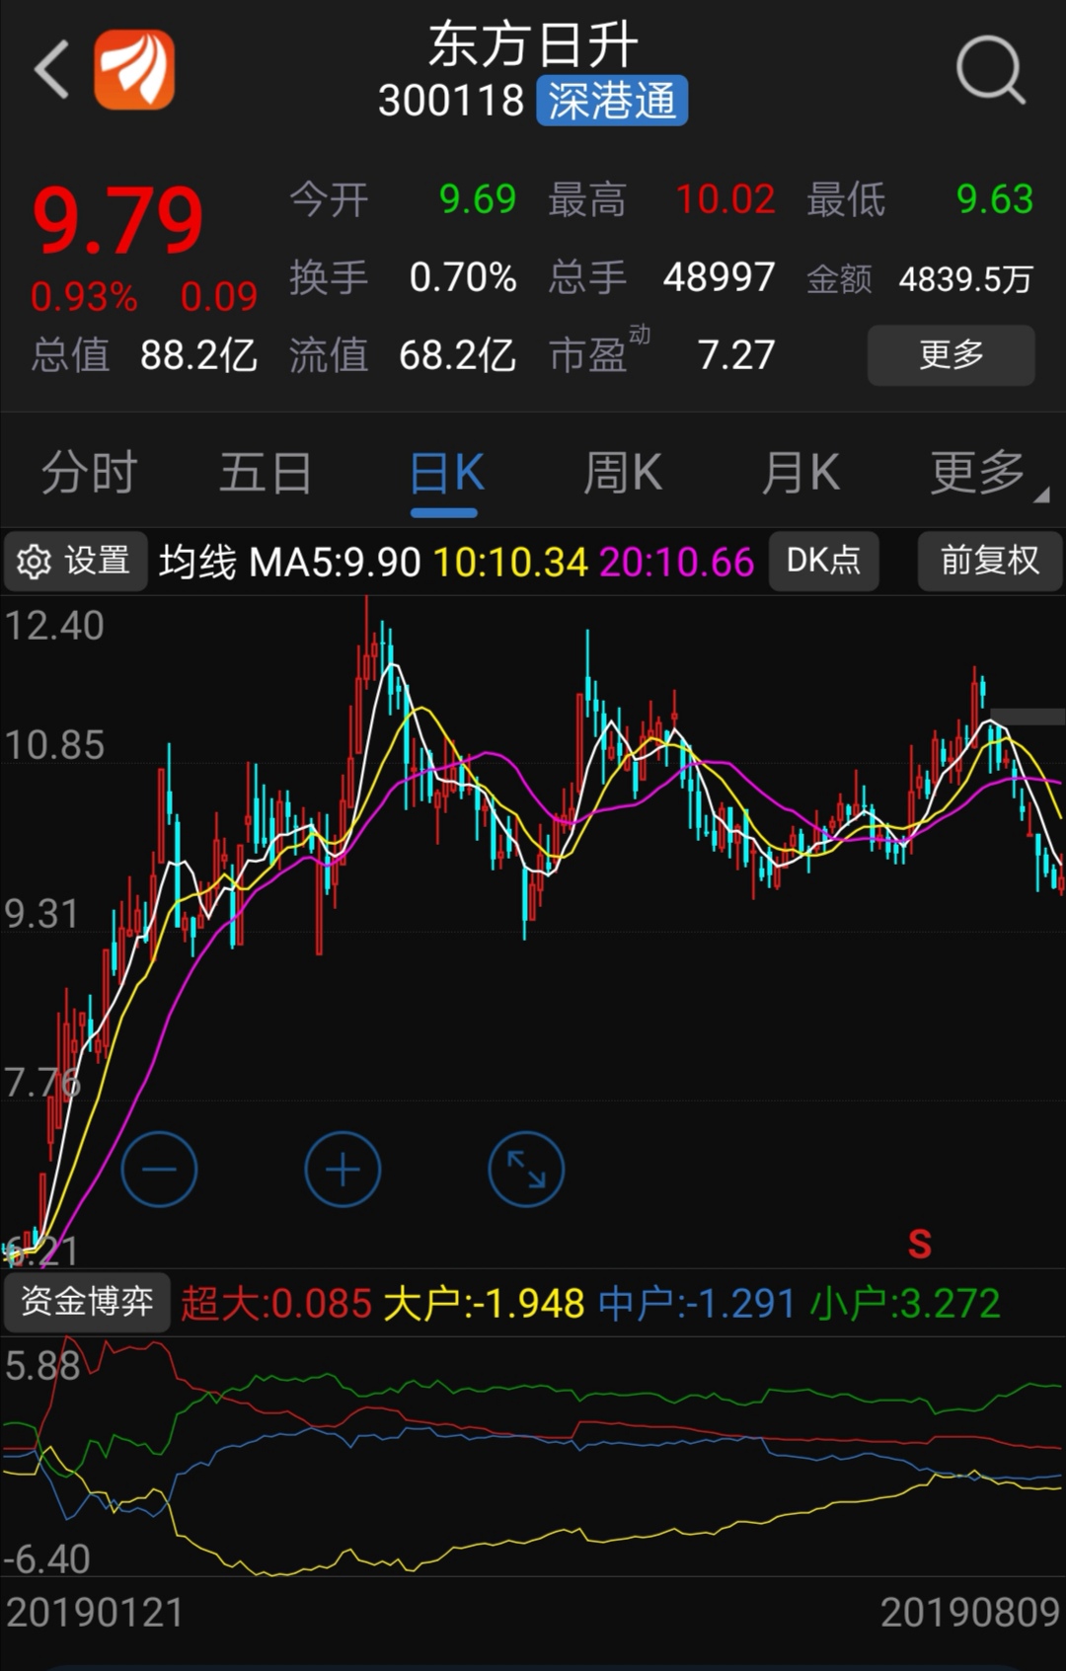Screen dimensions: 1066x1671
Task: Tap the 12.40 price axis label
Action: pyautogui.click(x=54, y=626)
